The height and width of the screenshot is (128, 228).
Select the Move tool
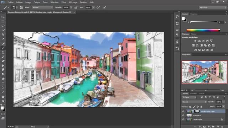coord(3,17)
